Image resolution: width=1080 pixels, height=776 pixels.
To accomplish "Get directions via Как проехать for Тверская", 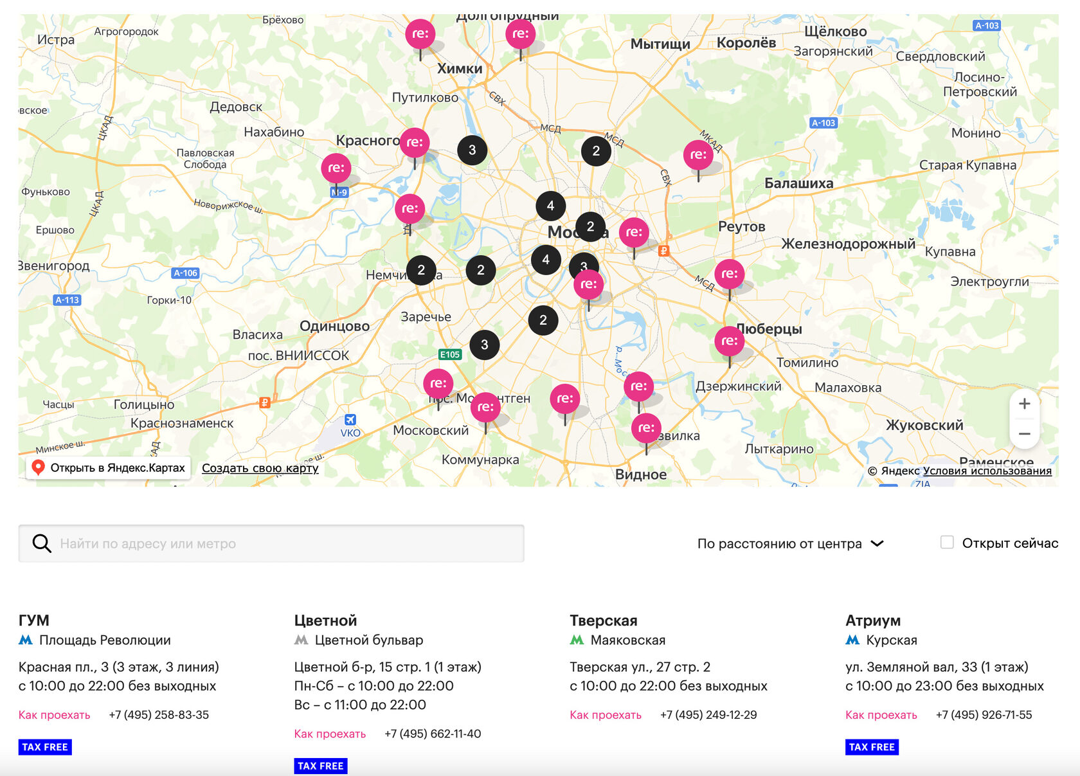I will pyautogui.click(x=606, y=715).
